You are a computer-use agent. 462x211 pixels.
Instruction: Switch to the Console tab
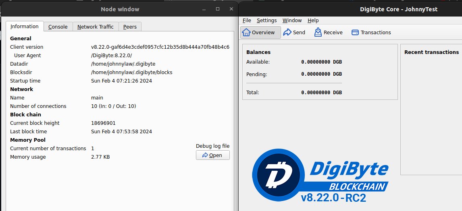tap(58, 27)
